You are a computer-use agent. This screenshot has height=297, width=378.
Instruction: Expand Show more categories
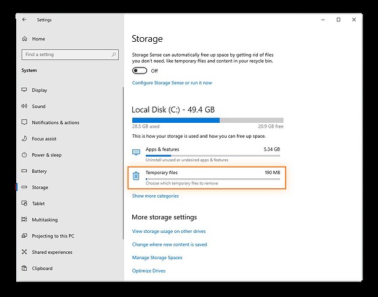155,196
